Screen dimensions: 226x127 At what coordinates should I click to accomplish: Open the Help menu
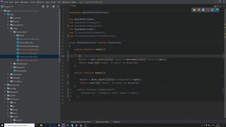pyautogui.click(x=74, y=2)
